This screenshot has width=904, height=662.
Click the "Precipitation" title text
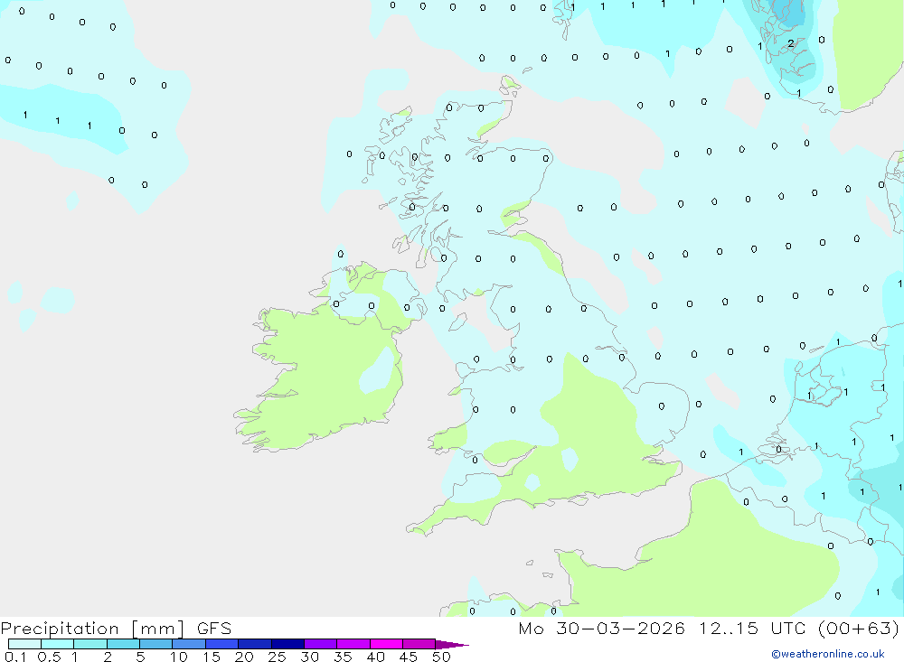click(60, 628)
